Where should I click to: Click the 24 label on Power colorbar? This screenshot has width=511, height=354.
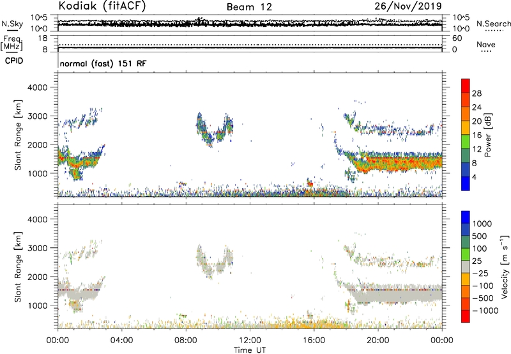477,107
